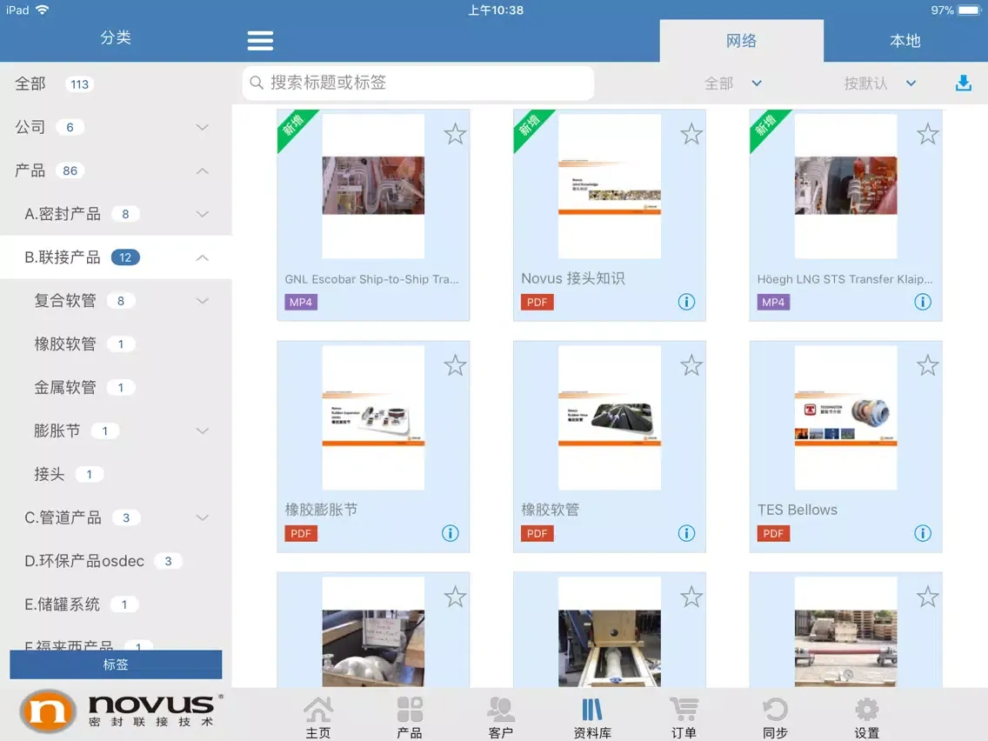Open 橡胶软管 document thumbnail
Screen dimensions: 988x741
coord(610,417)
